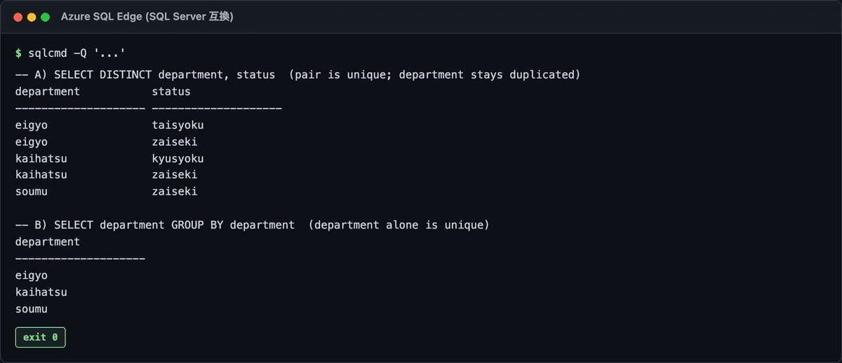The width and height of the screenshot is (842, 363).
Task: Click 'soumu' in result A
Action: click(31, 191)
